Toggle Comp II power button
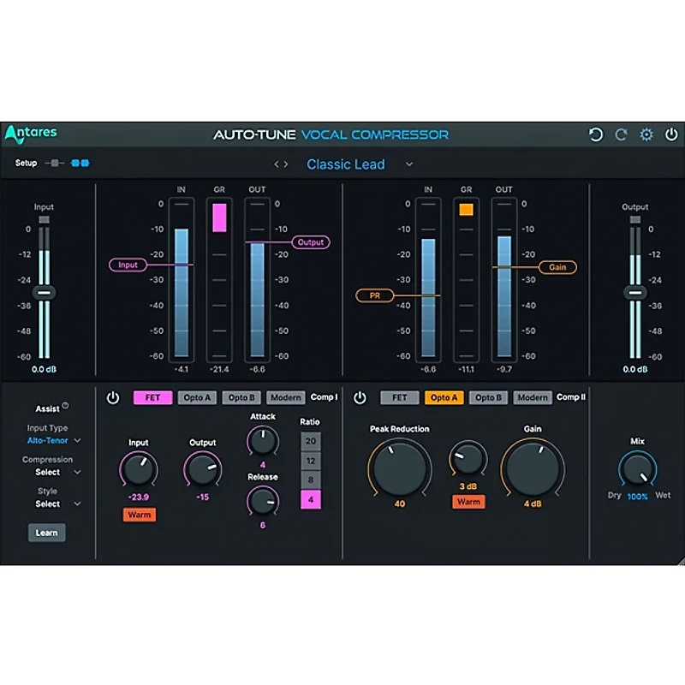Image resolution: width=685 pixels, height=685 pixels. pos(360,397)
